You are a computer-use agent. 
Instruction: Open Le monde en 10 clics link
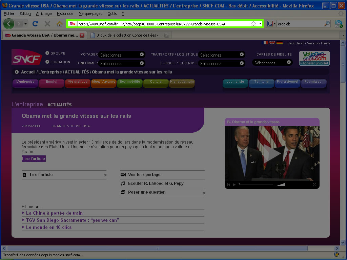[49, 227]
